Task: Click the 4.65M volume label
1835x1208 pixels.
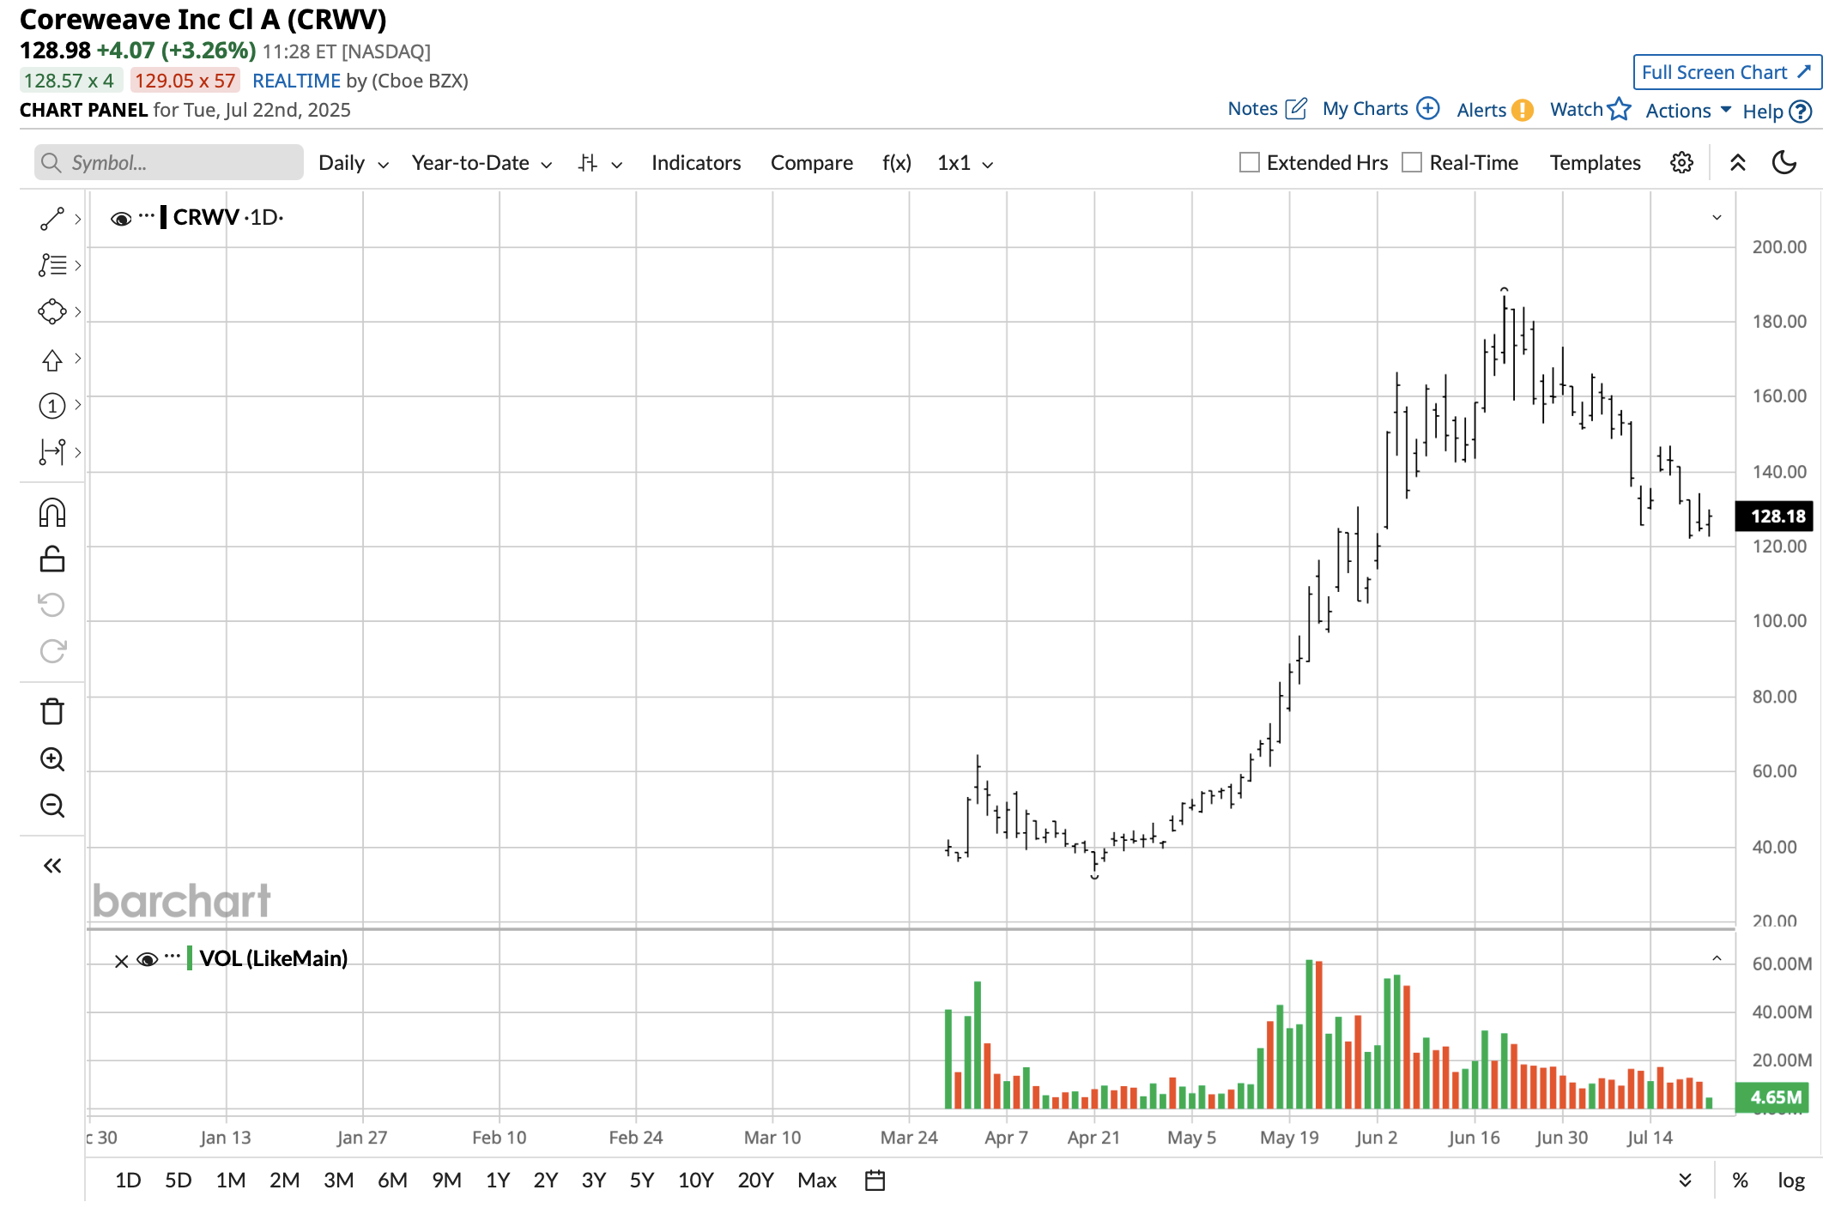Action: [x=1771, y=1097]
